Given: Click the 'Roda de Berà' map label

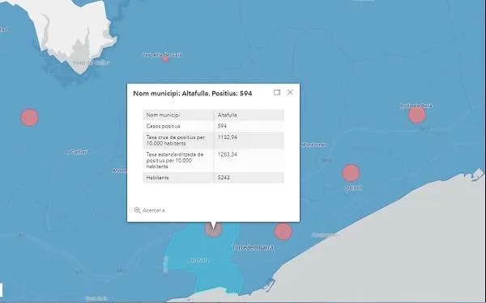Looking at the screenshot, I should (416, 106).
